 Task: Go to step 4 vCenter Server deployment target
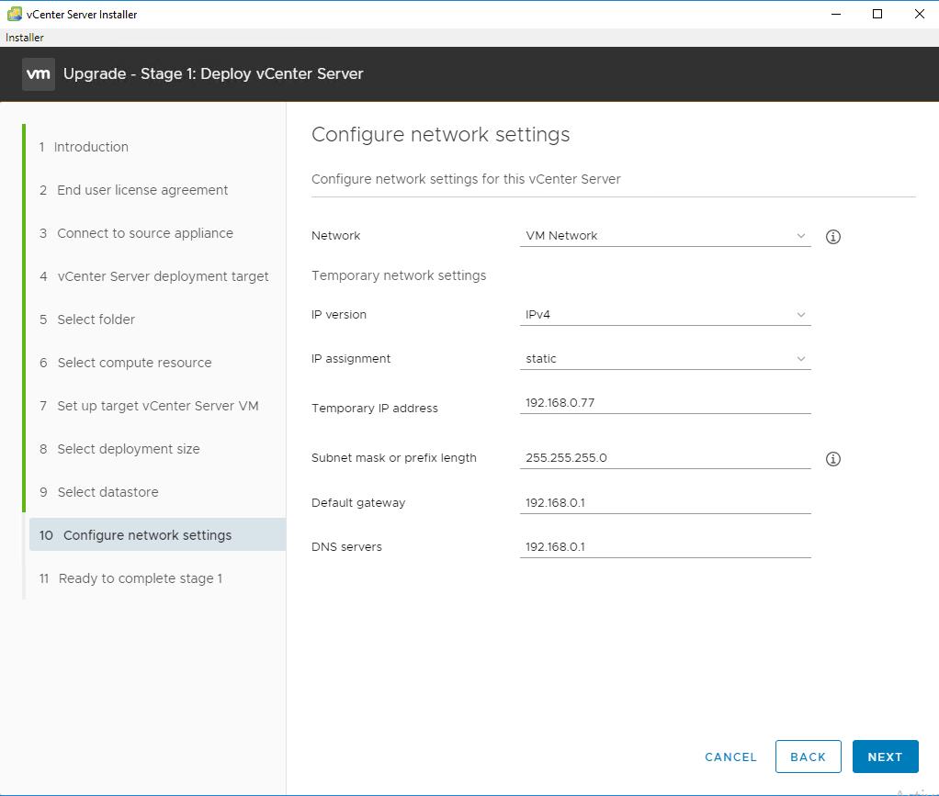tap(154, 276)
